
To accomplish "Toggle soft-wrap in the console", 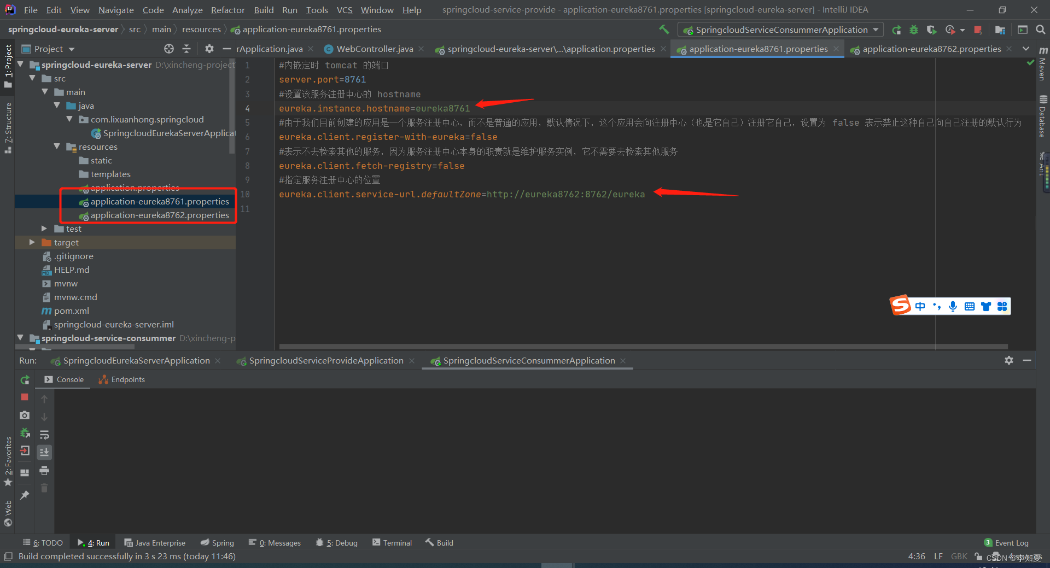I will pyautogui.click(x=44, y=435).
